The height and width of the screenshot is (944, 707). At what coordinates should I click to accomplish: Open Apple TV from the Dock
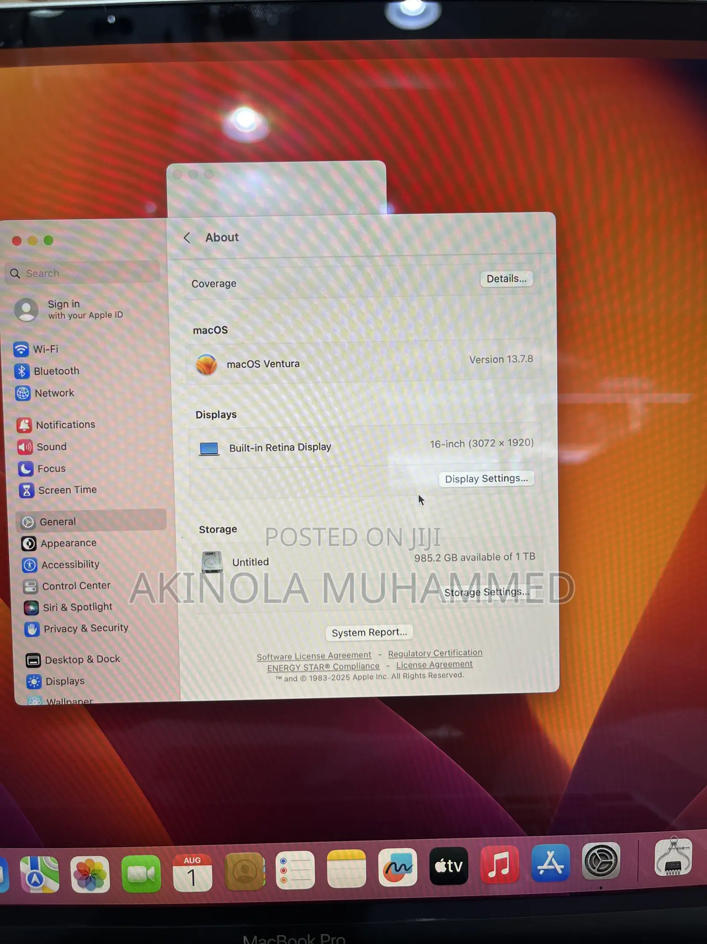(x=449, y=866)
